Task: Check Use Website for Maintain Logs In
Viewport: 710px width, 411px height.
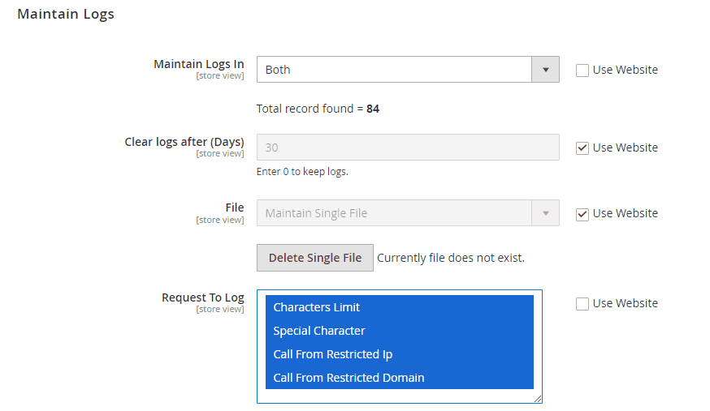Action: (x=582, y=71)
